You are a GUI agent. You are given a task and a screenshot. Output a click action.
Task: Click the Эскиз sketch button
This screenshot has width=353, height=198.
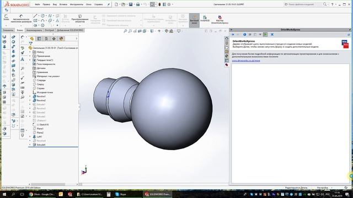click(6, 17)
